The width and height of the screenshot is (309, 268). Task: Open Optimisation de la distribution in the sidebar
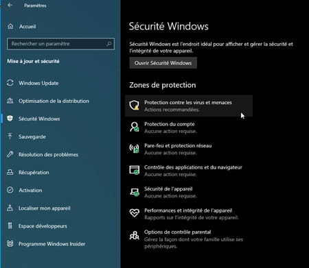[x=54, y=101]
